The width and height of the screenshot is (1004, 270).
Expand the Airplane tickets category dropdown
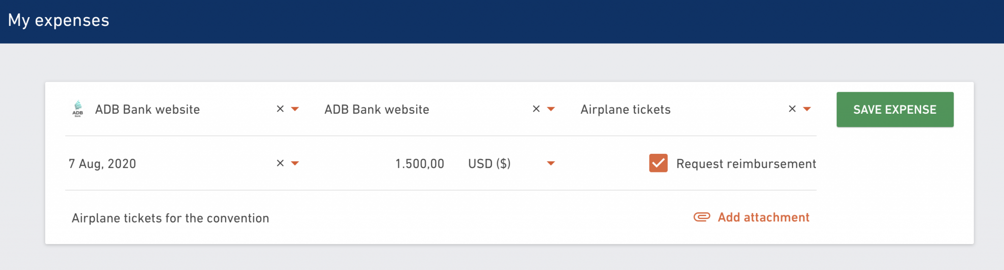pyautogui.click(x=807, y=109)
